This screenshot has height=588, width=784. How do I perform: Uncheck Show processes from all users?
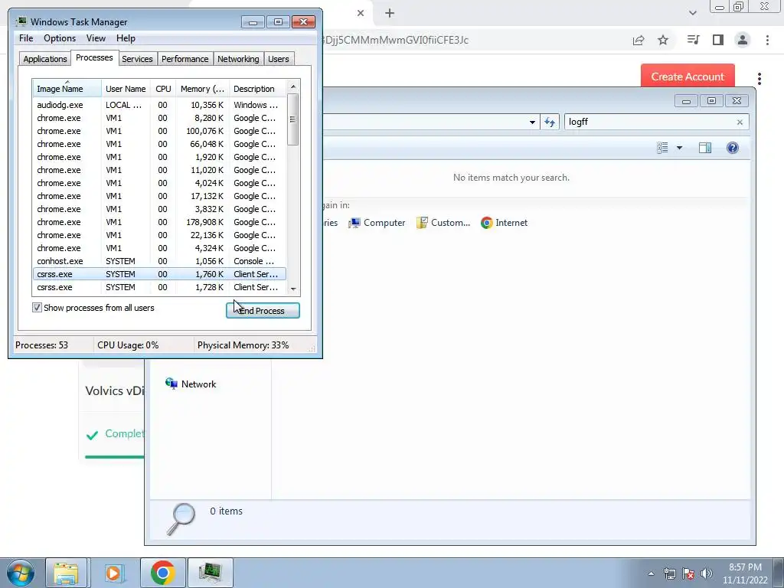[x=37, y=308]
